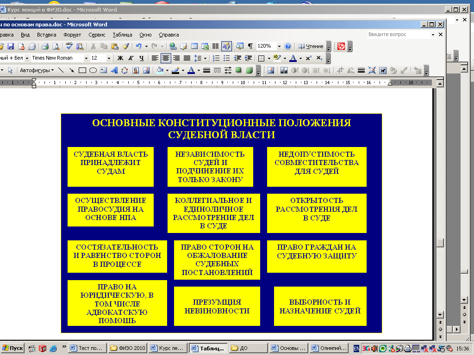
Task: Open the Справка menu
Action: 168,35
